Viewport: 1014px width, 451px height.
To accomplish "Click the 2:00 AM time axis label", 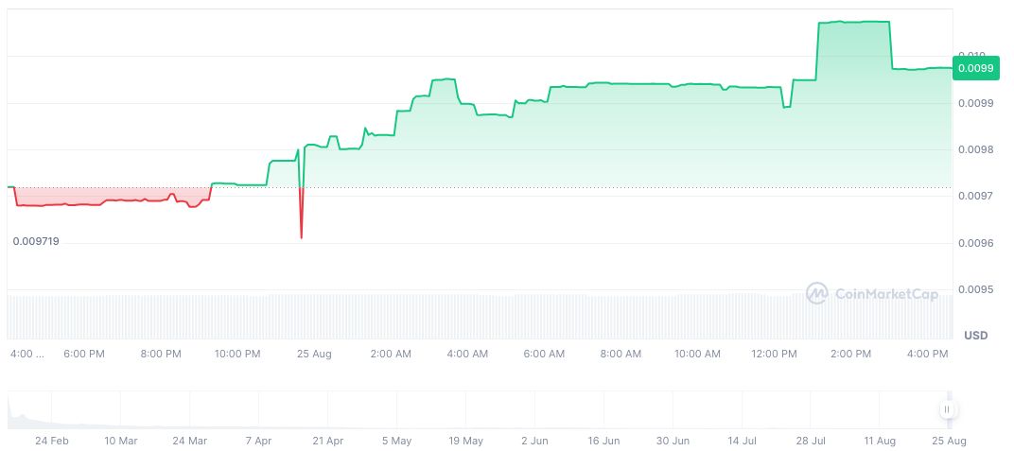I will [391, 354].
